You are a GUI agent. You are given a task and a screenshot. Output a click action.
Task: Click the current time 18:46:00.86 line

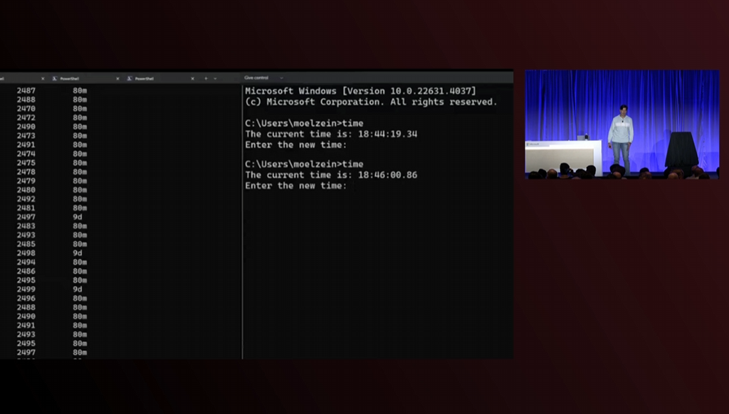331,175
